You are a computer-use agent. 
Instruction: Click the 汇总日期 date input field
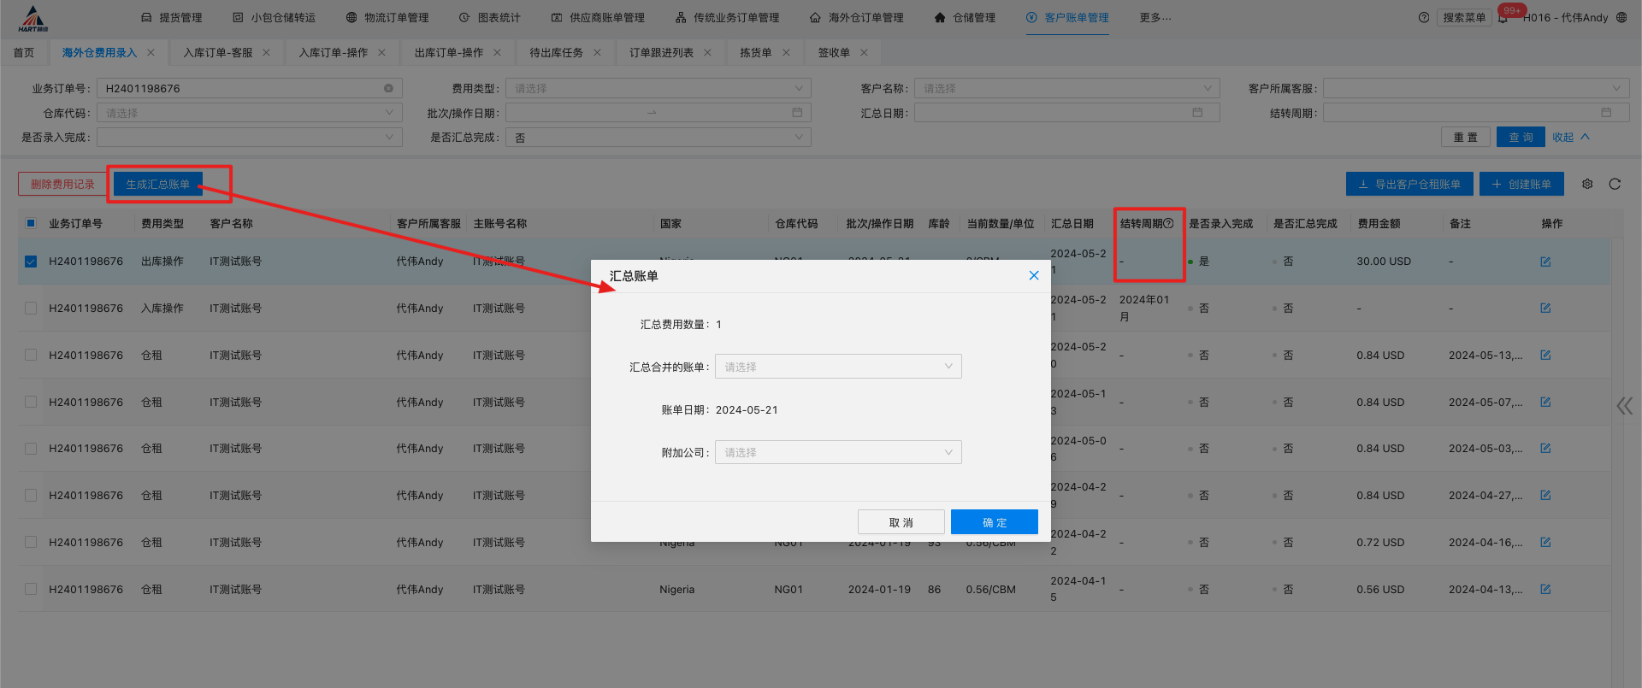click(1066, 113)
